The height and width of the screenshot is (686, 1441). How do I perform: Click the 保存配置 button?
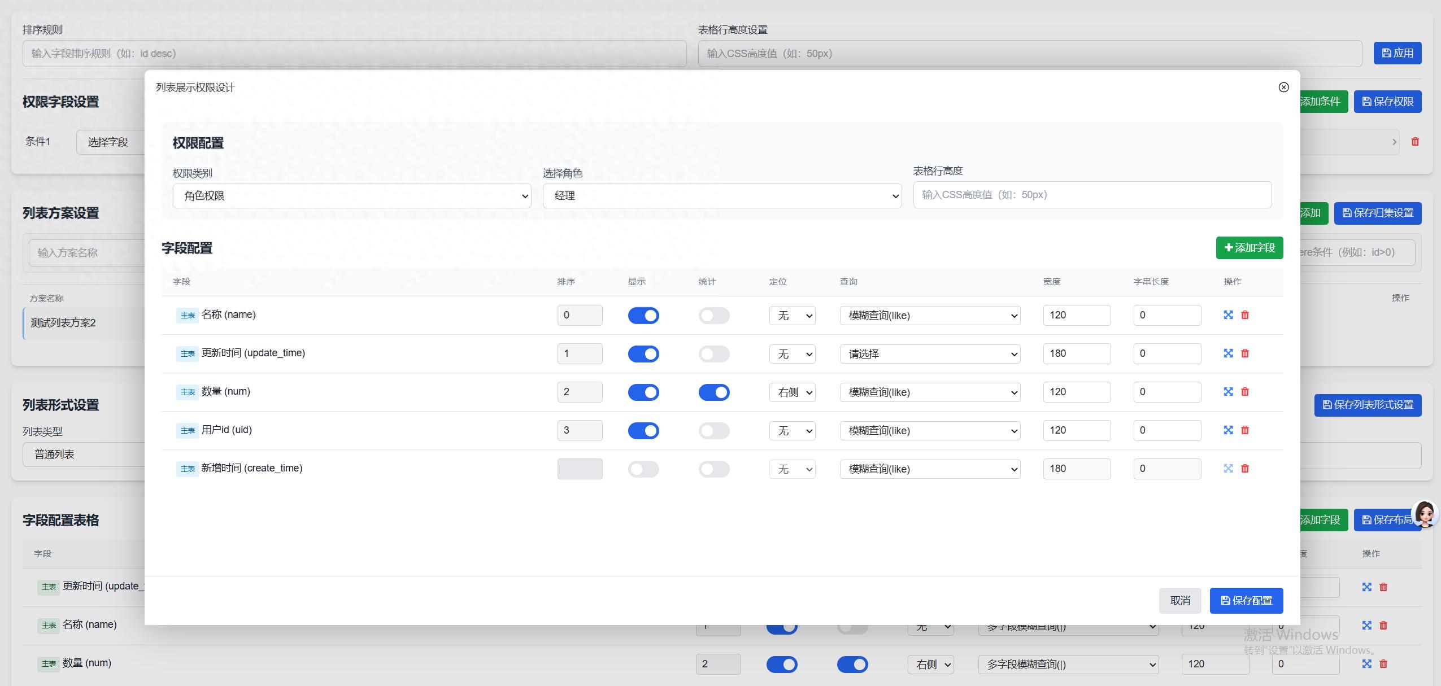coord(1246,601)
